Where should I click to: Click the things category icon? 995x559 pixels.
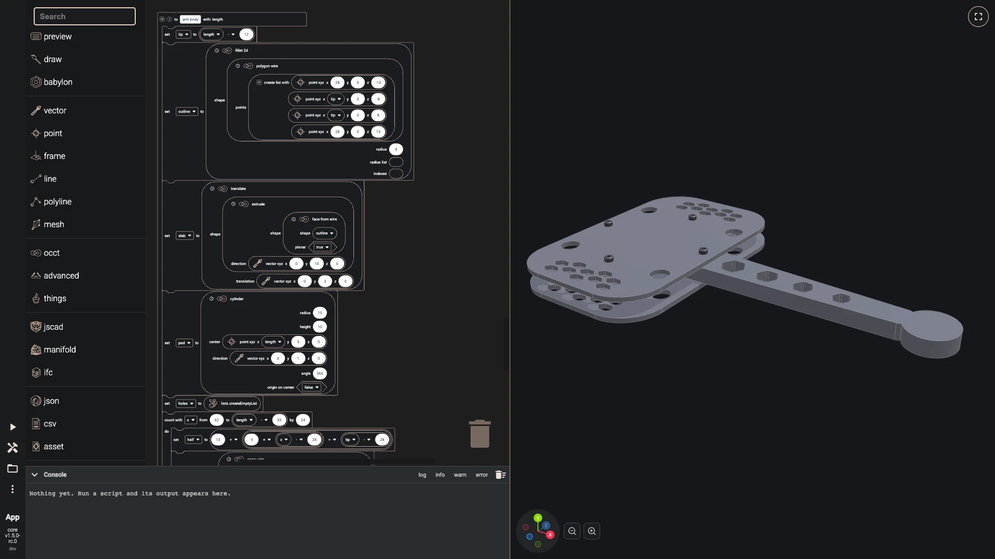pyautogui.click(x=36, y=298)
